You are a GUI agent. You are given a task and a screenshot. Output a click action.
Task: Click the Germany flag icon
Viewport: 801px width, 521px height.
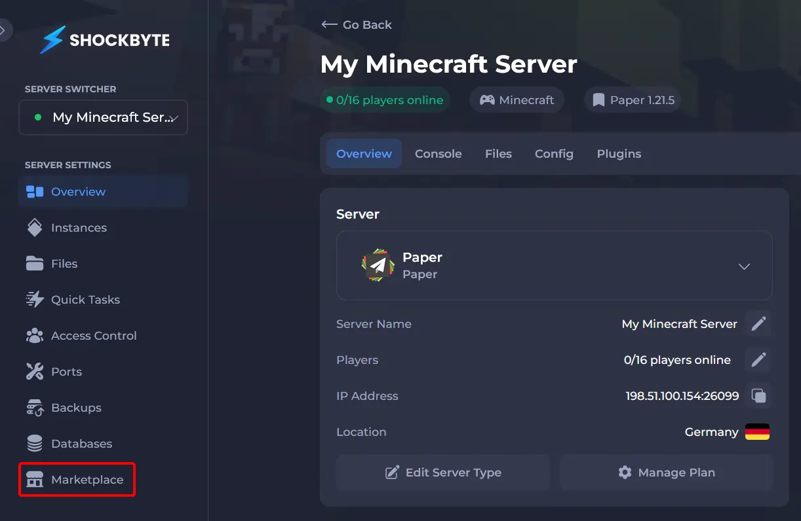tap(757, 432)
